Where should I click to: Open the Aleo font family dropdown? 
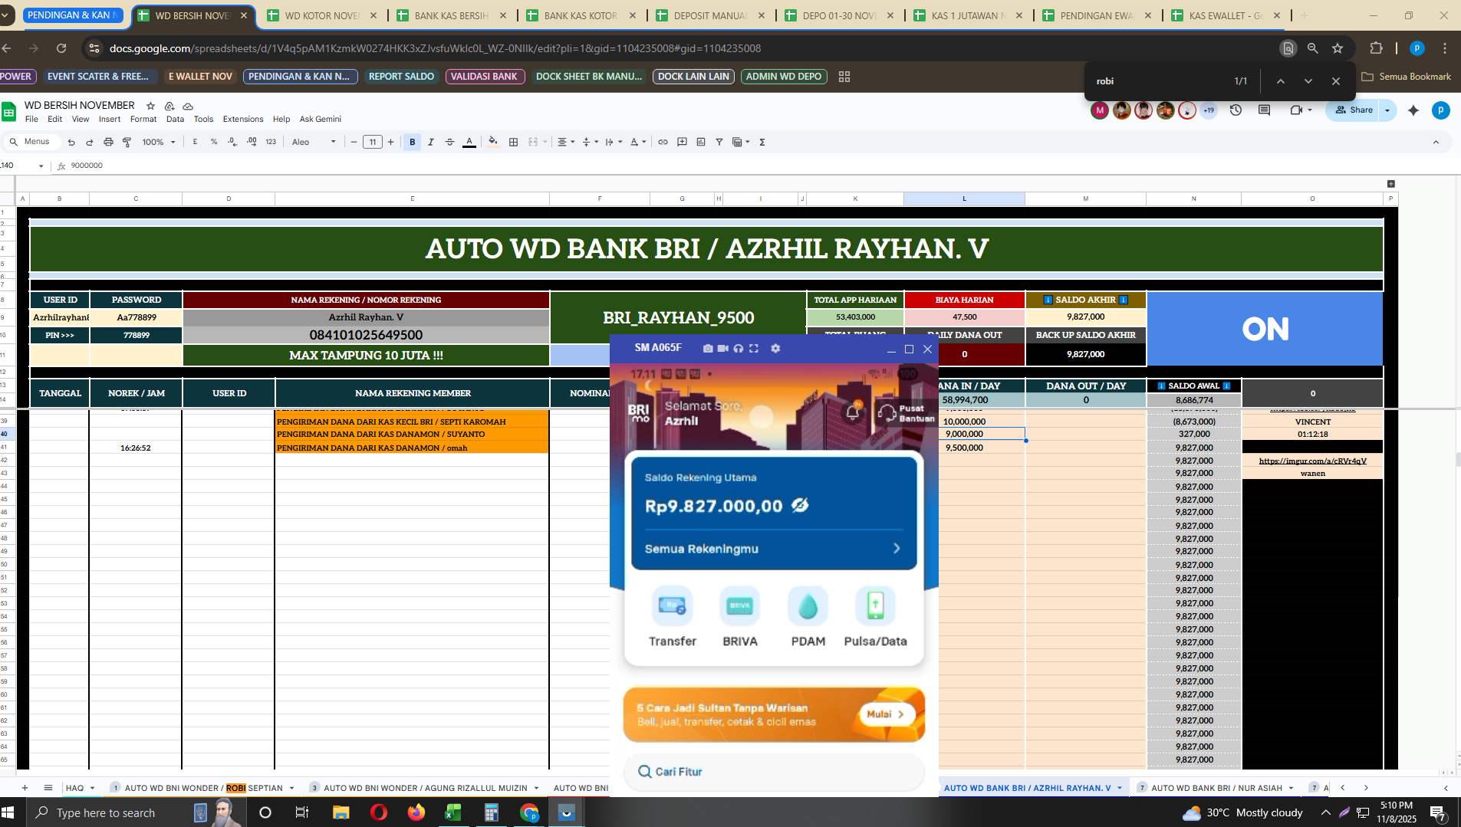(314, 142)
